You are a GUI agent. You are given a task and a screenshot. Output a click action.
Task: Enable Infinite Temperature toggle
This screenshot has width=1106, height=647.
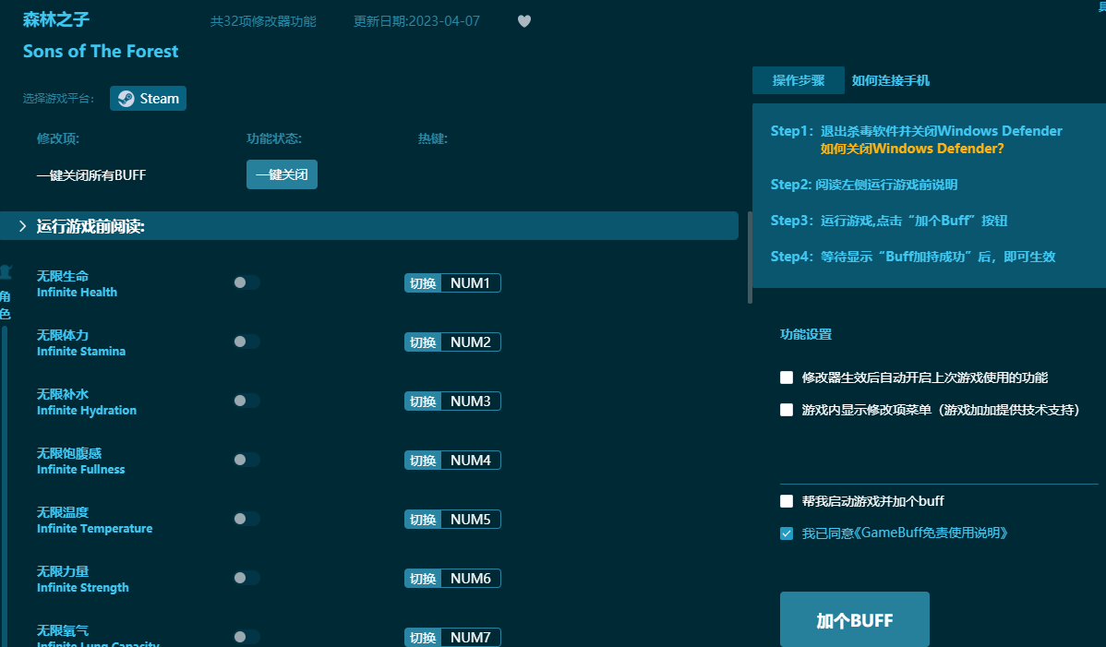[246, 520]
